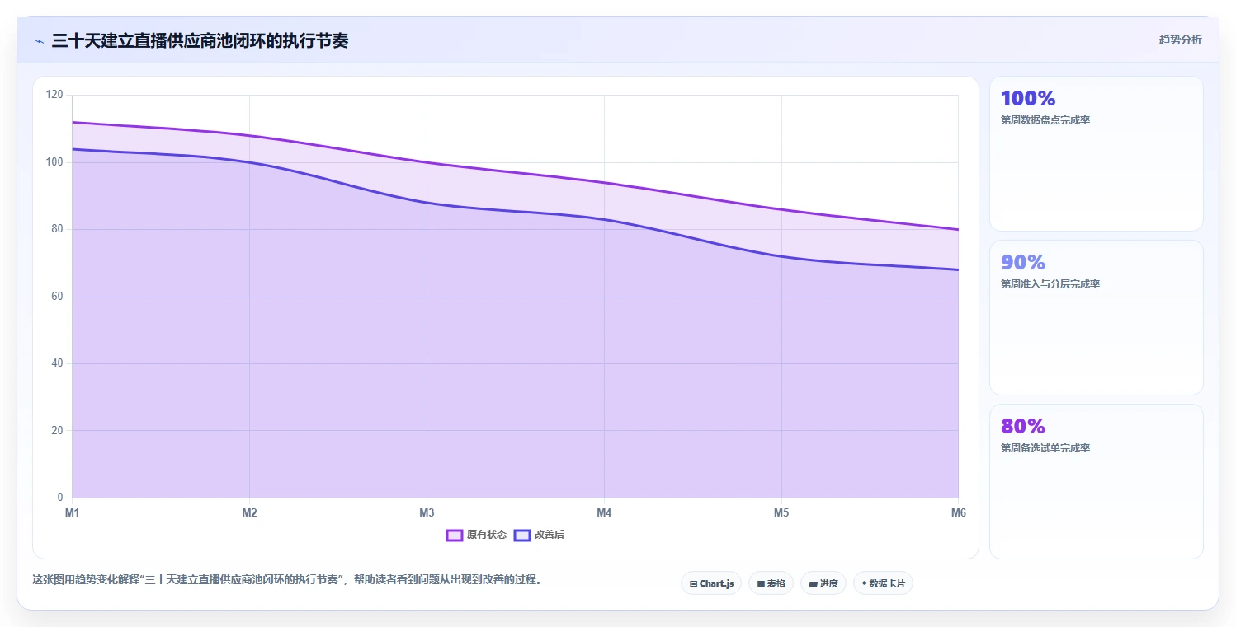Viewport: 1236px width, 627px height.
Task: Click the M5 axis label
Action: [781, 512]
